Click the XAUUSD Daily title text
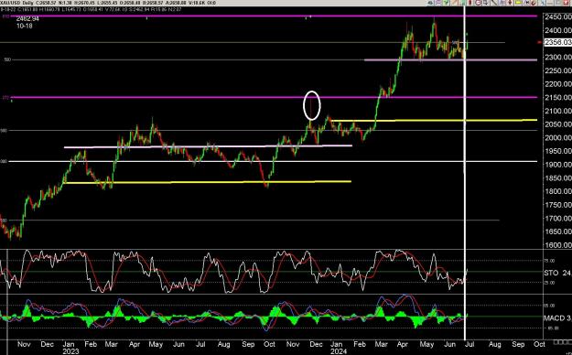Screen dimensions: 572x355 [x=16, y=3]
